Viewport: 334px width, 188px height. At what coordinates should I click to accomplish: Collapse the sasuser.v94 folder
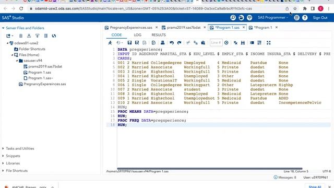click(17, 61)
